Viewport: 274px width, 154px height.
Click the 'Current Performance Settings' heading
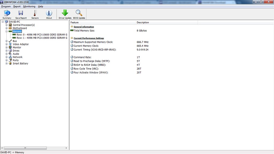point(89,38)
